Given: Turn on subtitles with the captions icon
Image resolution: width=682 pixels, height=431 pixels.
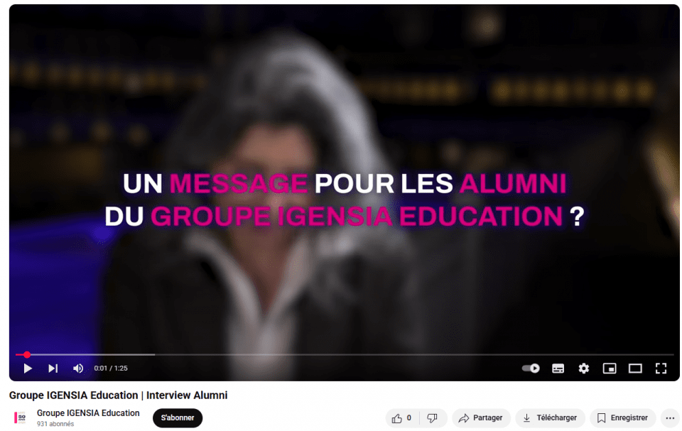Looking at the screenshot, I should 558,369.
